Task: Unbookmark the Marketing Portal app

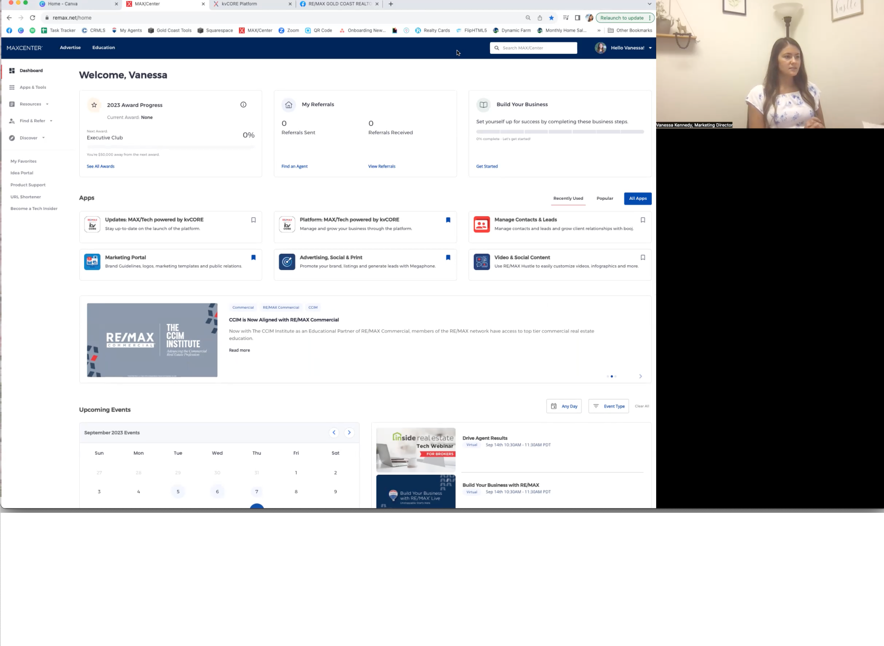Action: [x=253, y=257]
